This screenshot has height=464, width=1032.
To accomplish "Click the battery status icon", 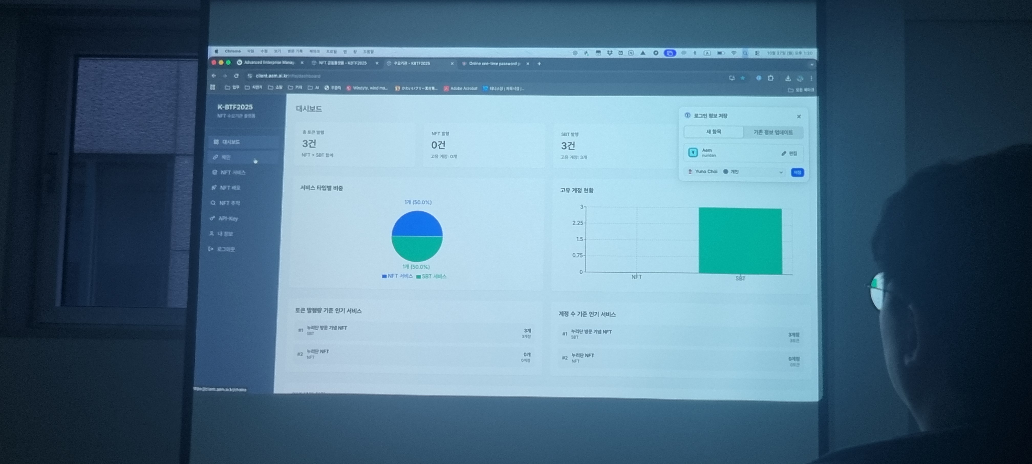I will click(x=720, y=53).
